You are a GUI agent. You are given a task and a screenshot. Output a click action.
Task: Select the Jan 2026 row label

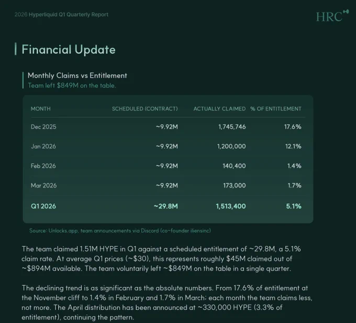(43, 146)
